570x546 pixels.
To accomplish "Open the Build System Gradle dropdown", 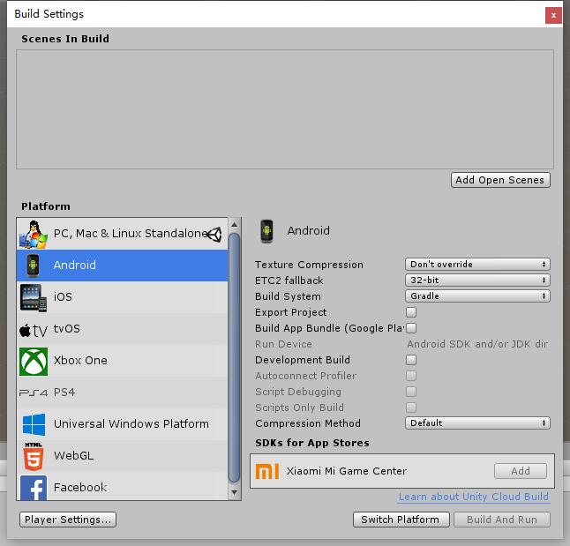I will point(477,295).
